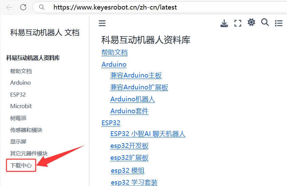Open 传感器和模块 in sidebar
The height and width of the screenshot is (186, 287).
point(26,130)
